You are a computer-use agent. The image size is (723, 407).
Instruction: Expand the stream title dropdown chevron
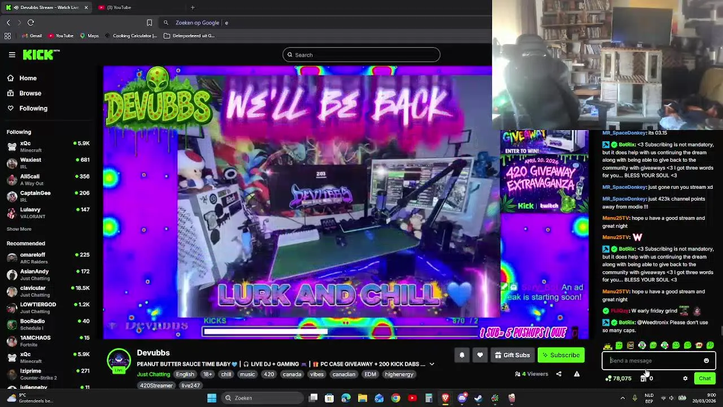coord(432,364)
